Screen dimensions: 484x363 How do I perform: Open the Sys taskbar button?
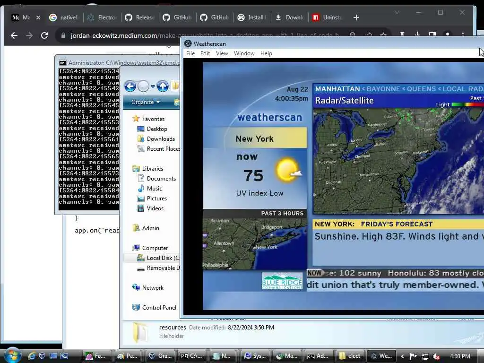coord(255,356)
